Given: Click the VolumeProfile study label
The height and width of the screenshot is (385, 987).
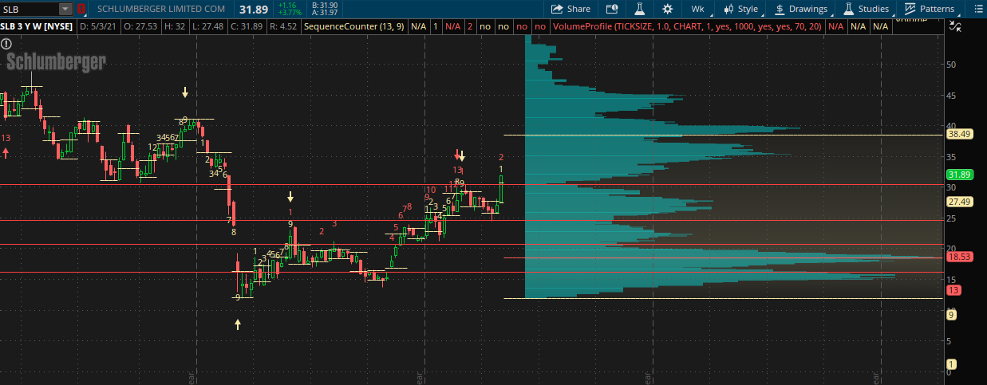Looking at the screenshot, I should tap(688, 26).
